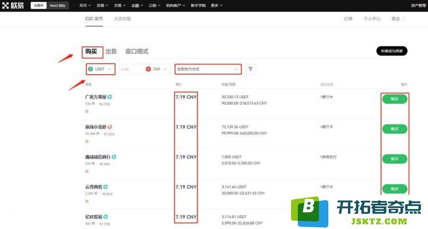The width and height of the screenshot is (428, 229).
Task: Expand the 公链 menu in top bar
Action: coord(155,6)
